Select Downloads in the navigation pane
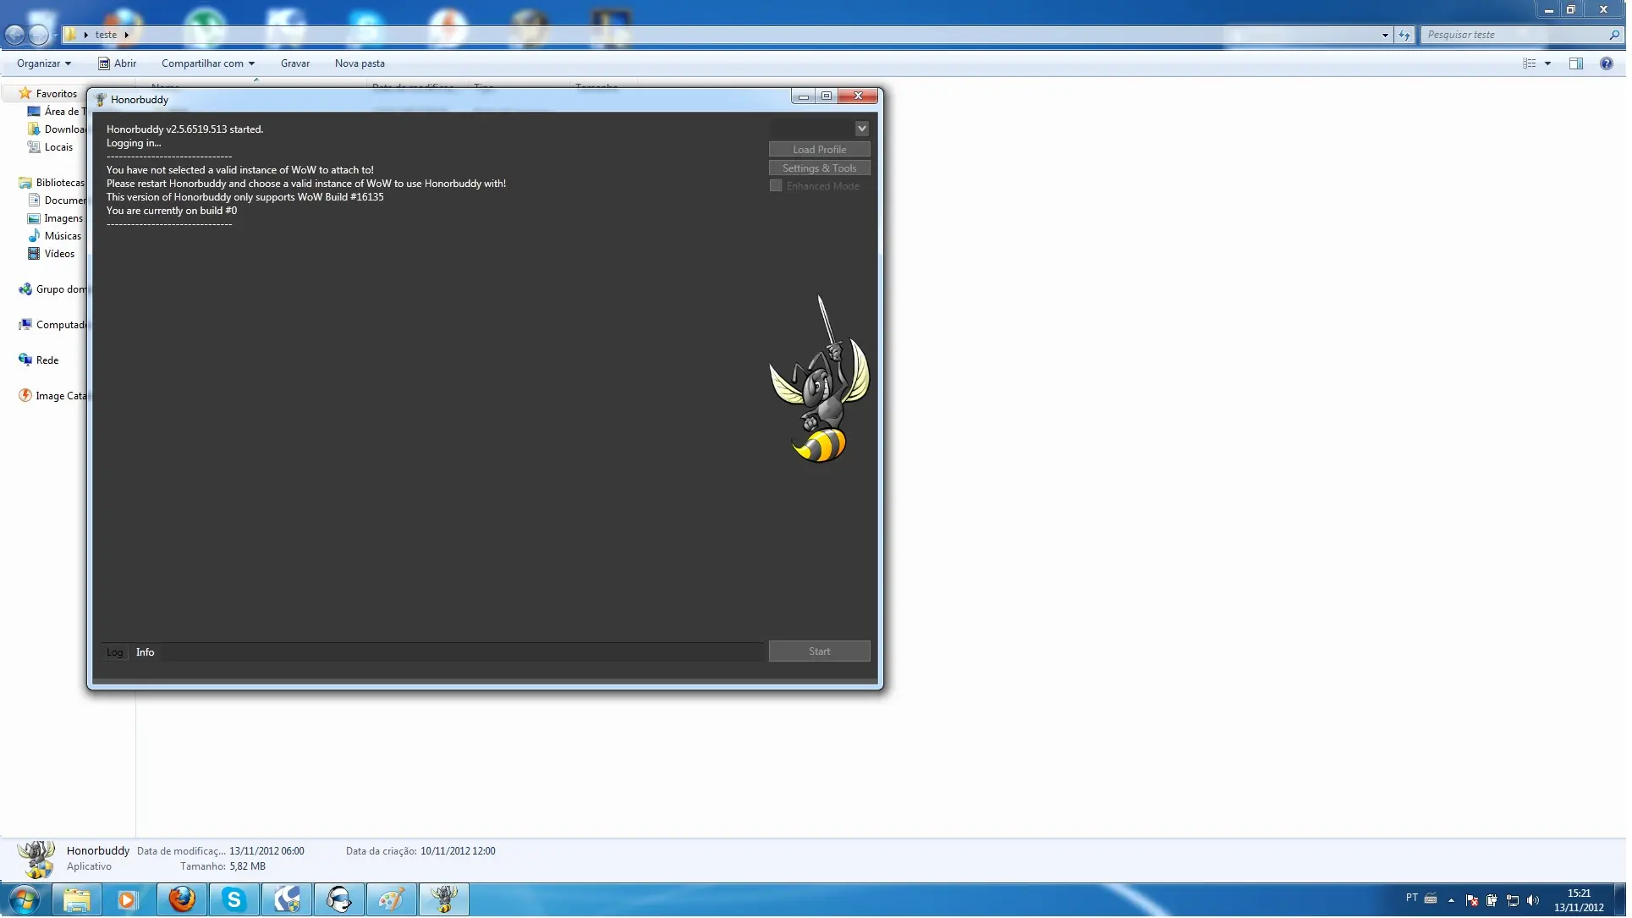Image resolution: width=1632 pixels, height=918 pixels. (x=57, y=129)
